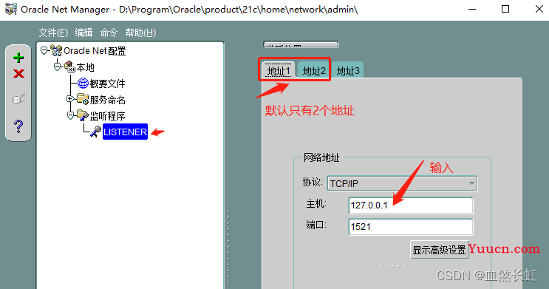Image resolution: width=549 pixels, height=289 pixels.
Task: Click the 概要文件 globe icon
Action: [x=83, y=83]
